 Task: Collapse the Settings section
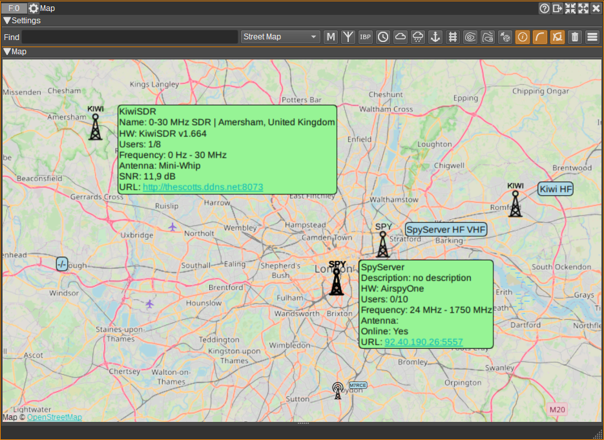[x=7, y=21]
